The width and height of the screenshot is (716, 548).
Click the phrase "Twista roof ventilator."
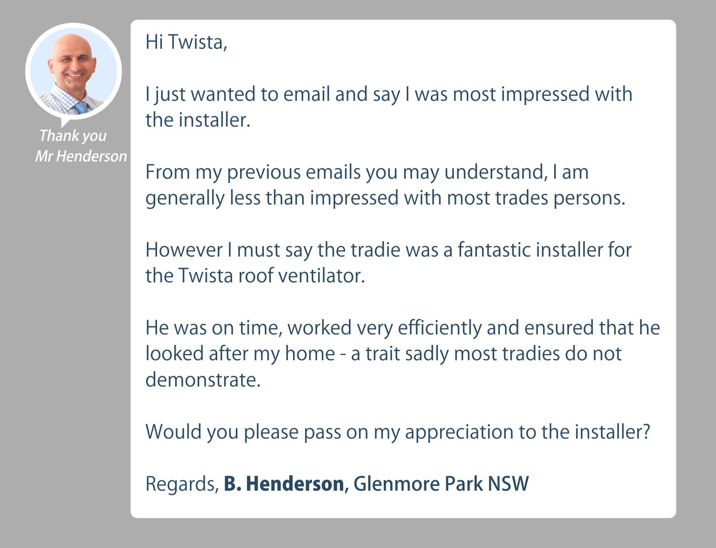[271, 276]
